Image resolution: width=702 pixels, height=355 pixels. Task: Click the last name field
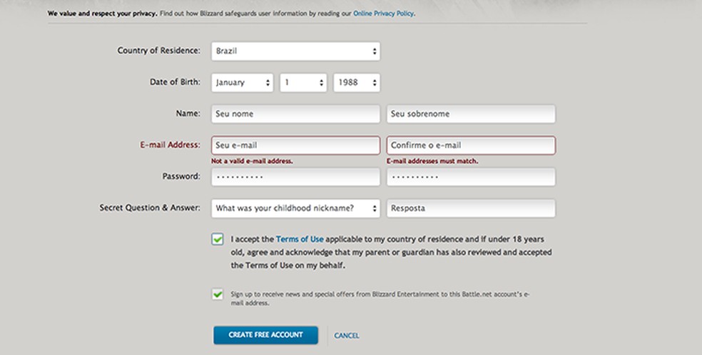(471, 114)
